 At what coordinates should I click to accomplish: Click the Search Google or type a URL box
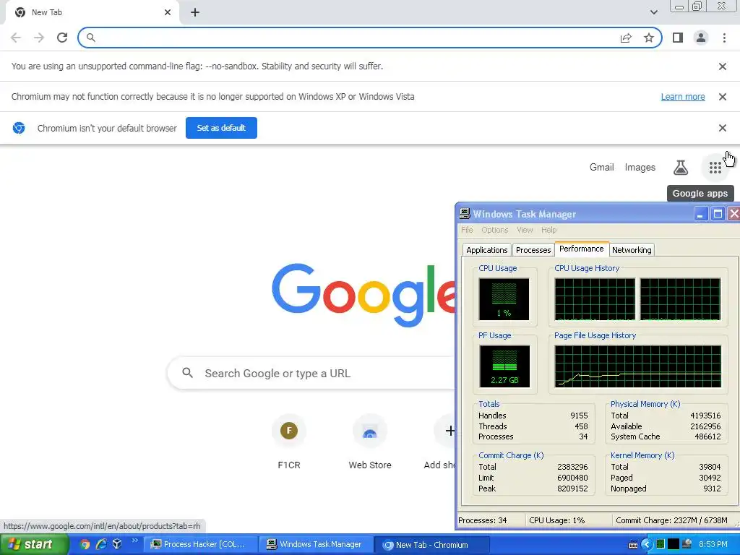(x=311, y=374)
